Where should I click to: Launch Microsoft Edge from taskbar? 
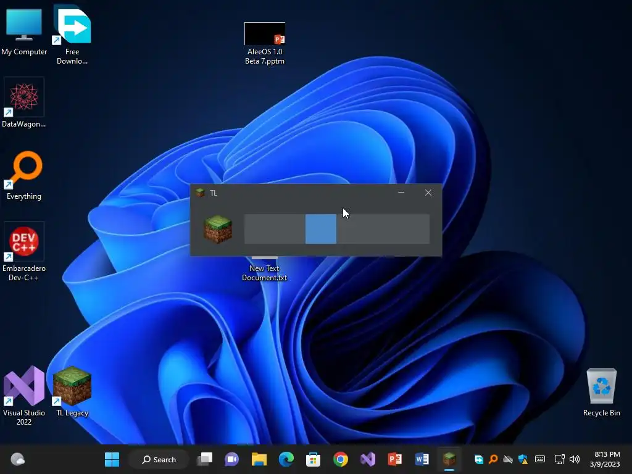point(286,459)
